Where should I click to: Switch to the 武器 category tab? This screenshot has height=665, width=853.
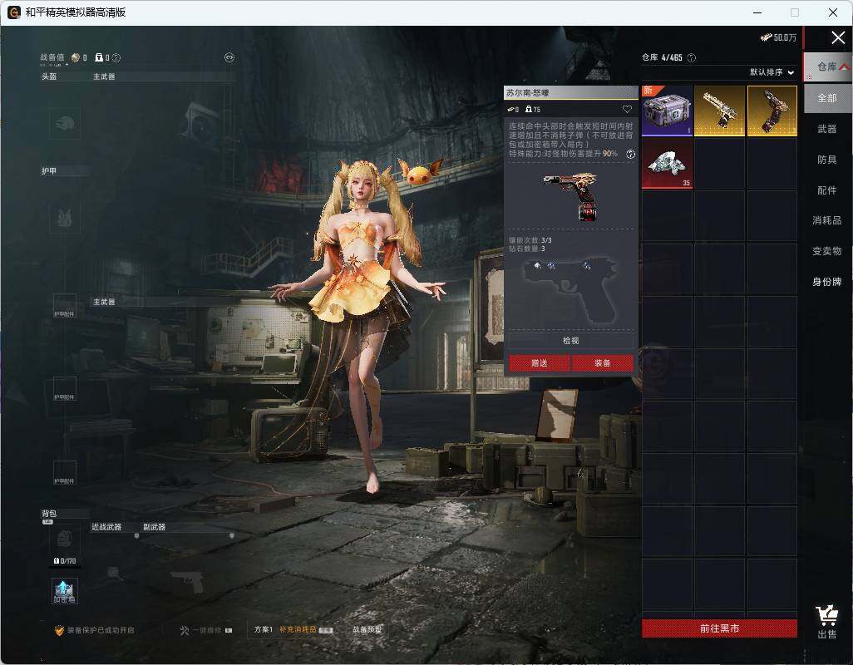[827, 129]
